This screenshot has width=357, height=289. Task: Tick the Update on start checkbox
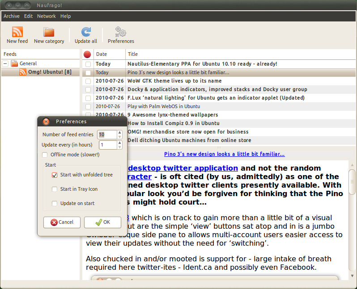55,204
